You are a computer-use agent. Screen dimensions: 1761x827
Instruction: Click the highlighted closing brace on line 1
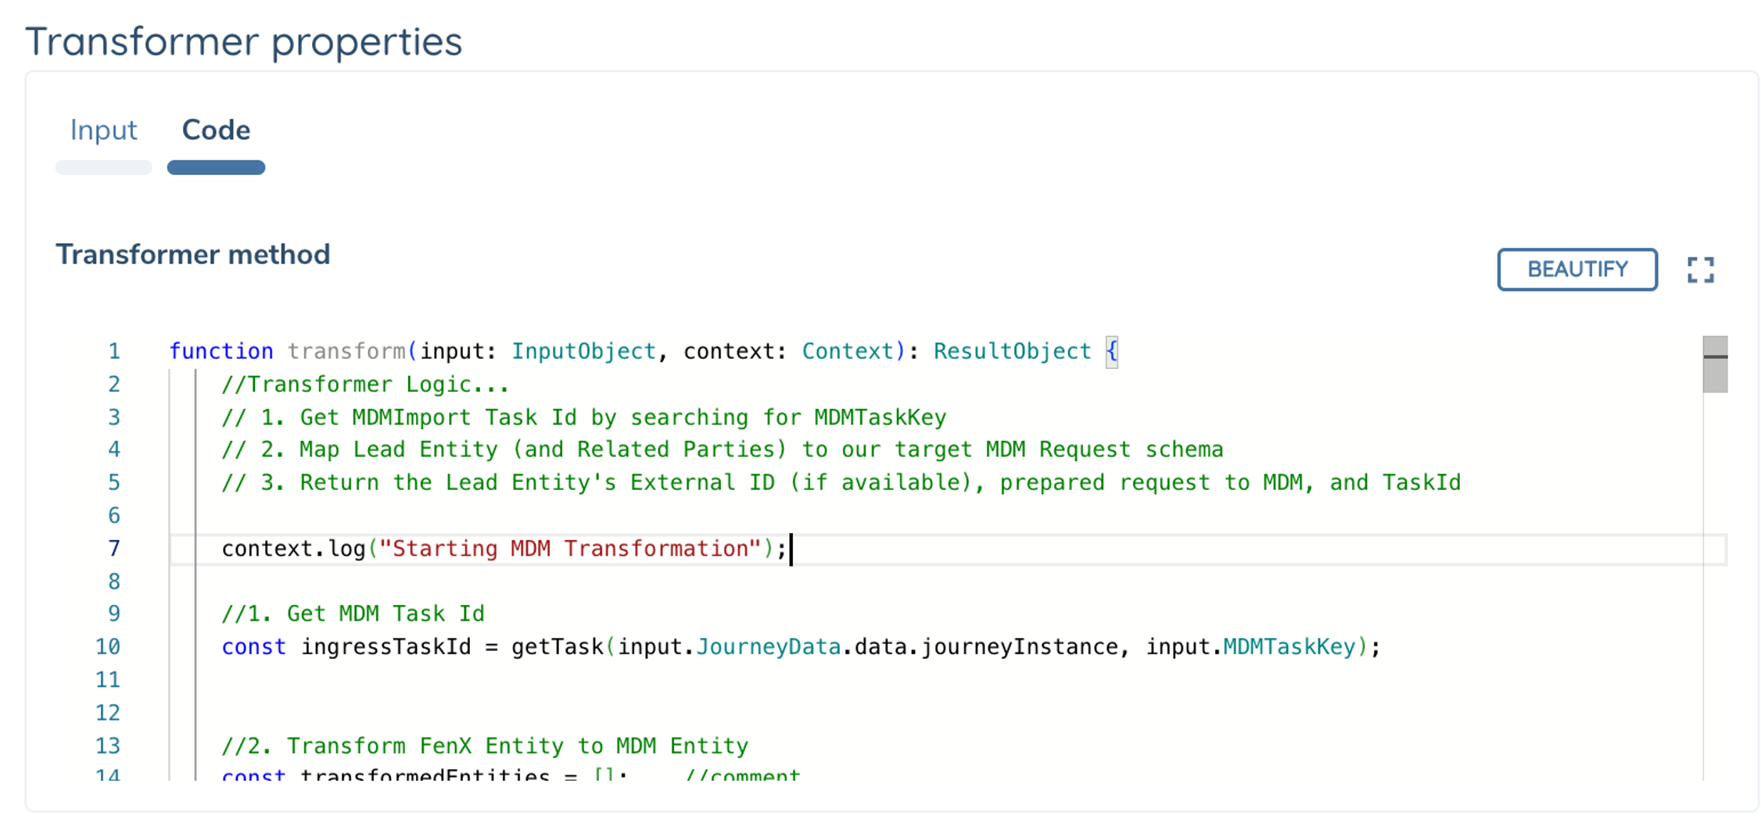[x=1111, y=351]
